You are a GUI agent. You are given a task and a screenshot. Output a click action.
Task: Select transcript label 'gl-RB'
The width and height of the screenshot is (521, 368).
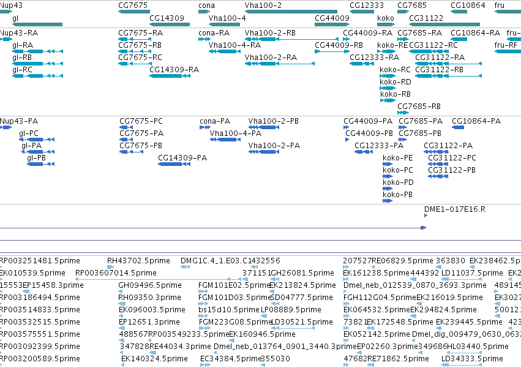tap(22, 58)
